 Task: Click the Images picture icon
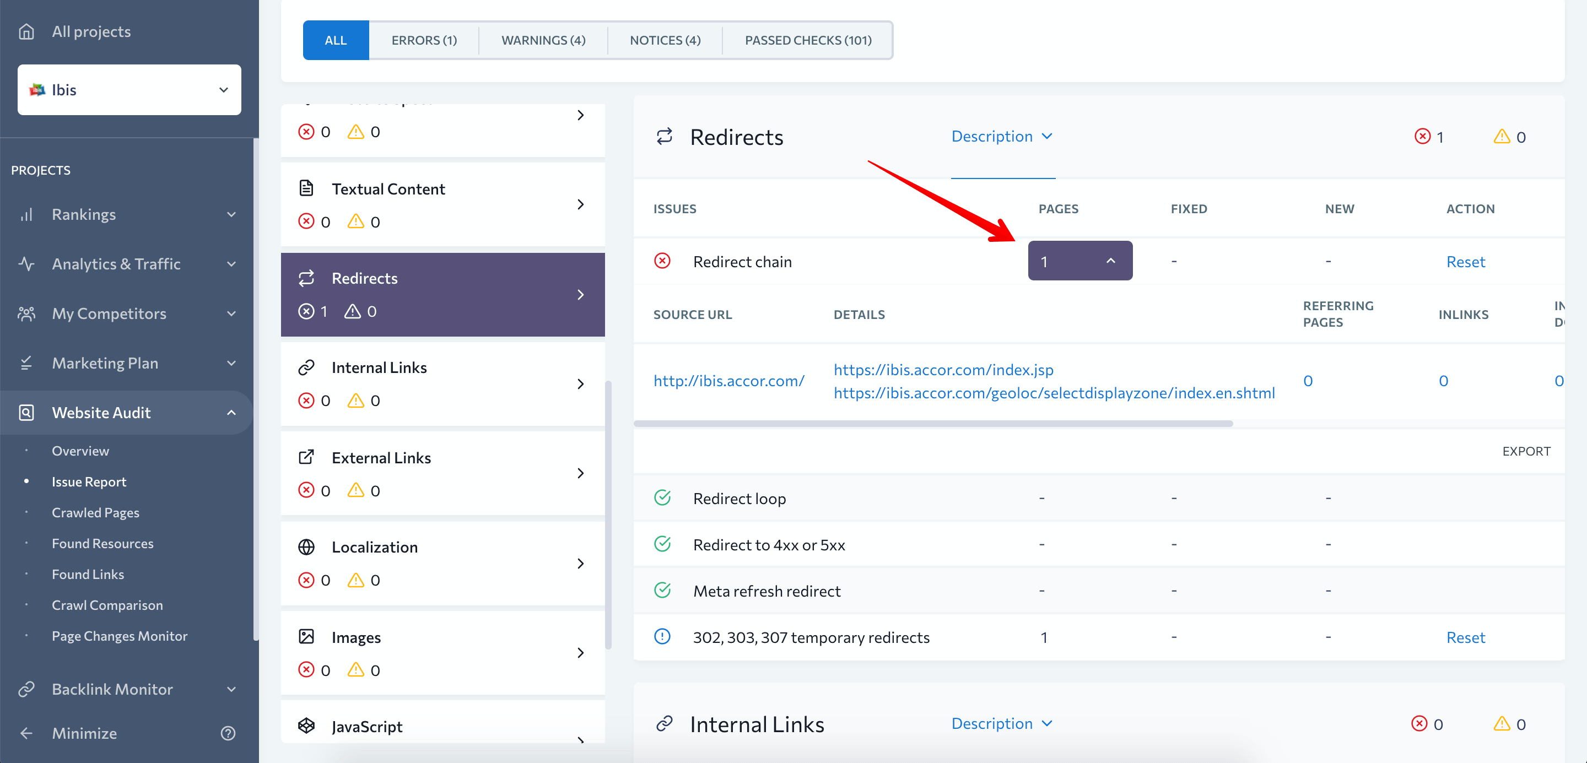[306, 637]
